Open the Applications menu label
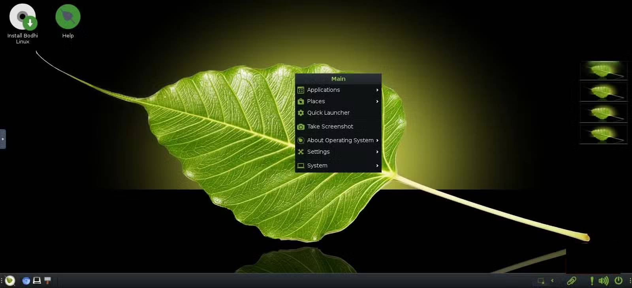The width and height of the screenshot is (632, 288). tap(324, 90)
